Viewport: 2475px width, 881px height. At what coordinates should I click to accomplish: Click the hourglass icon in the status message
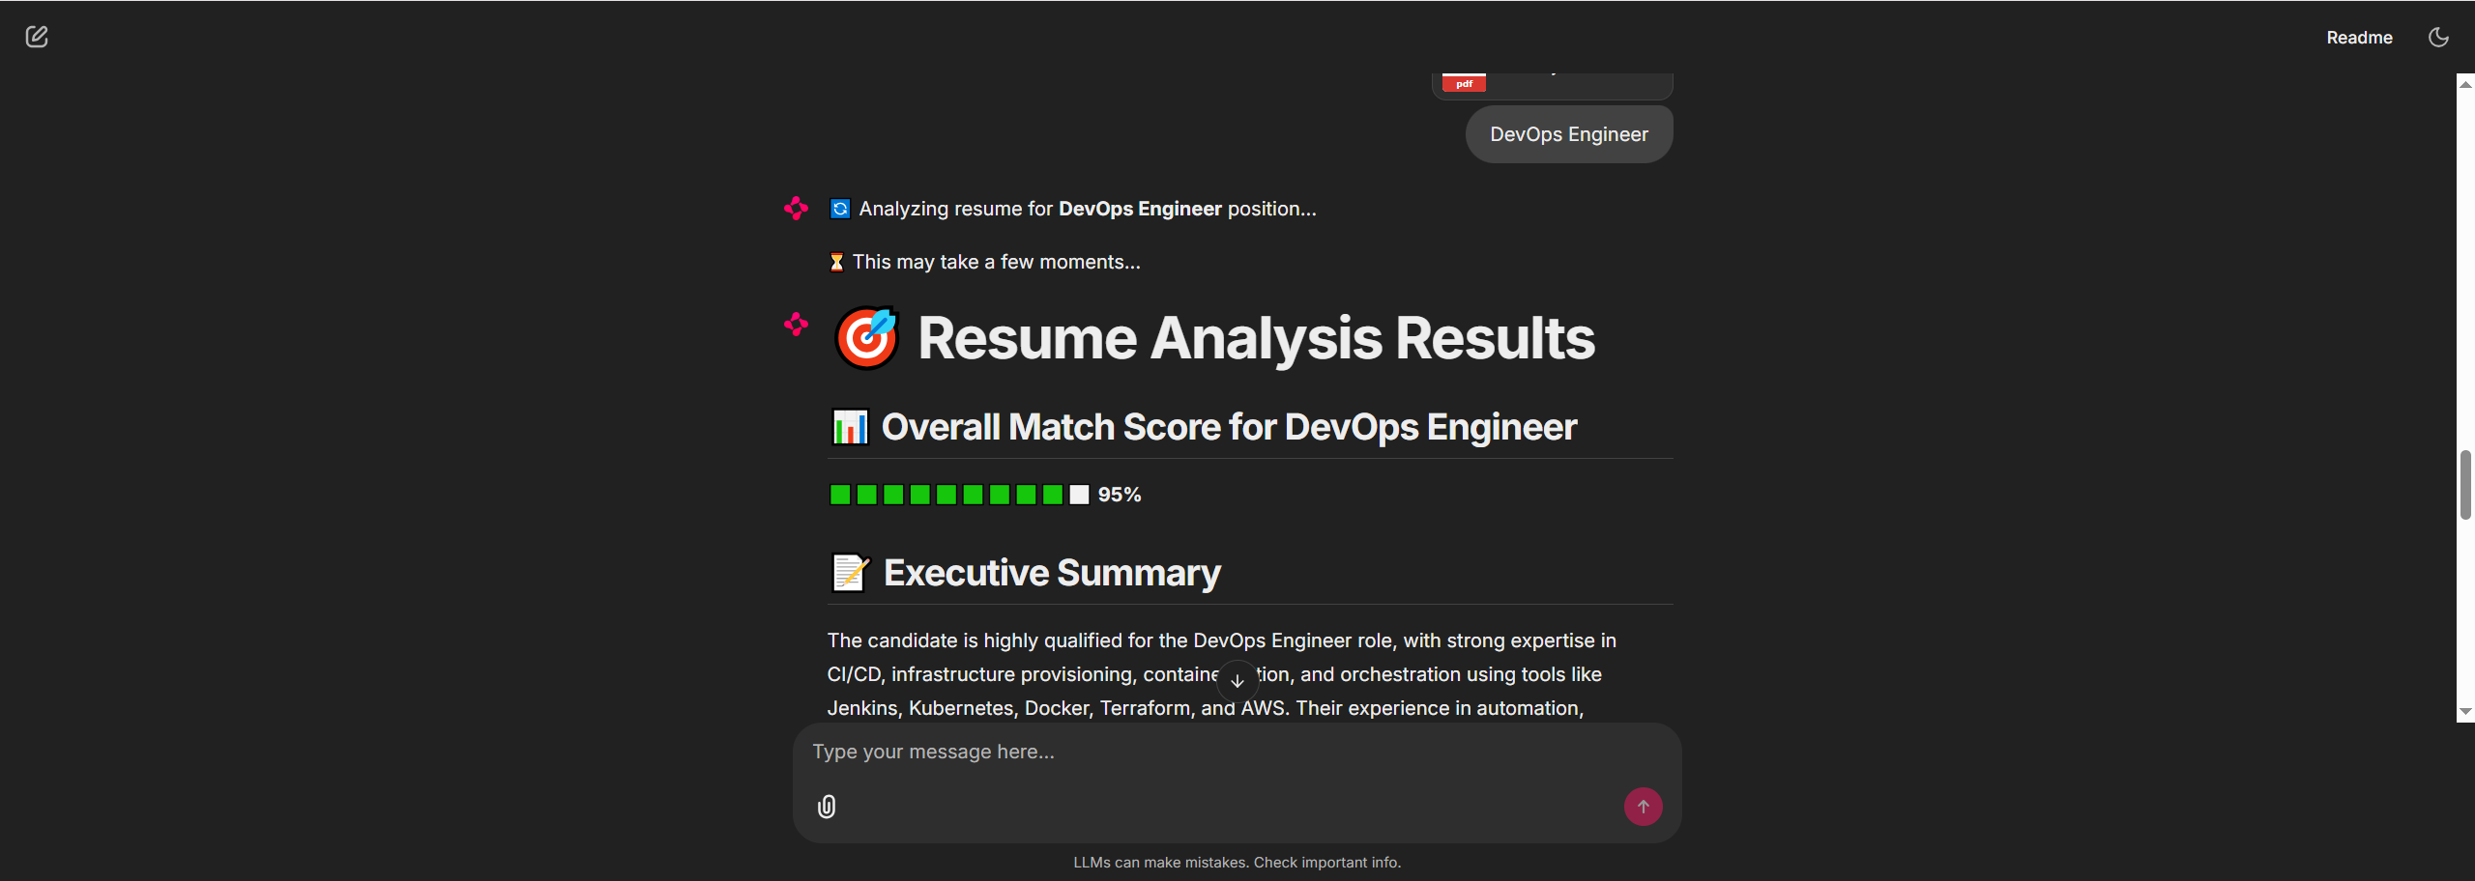pos(835,261)
